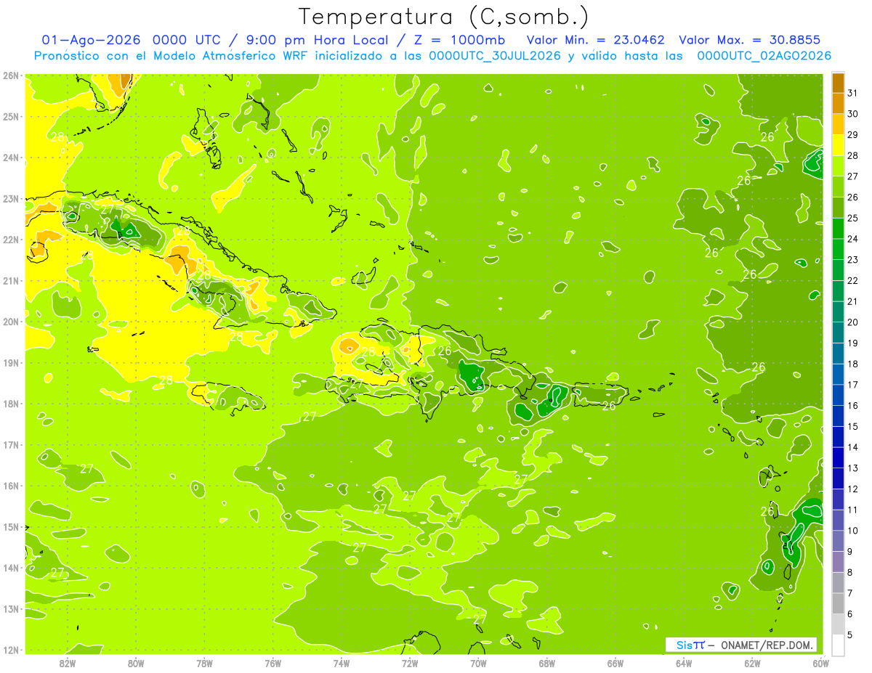Image resolution: width=872 pixels, height=673 pixels.
Task: Click the 20N latitude axis label
Action: coord(11,322)
